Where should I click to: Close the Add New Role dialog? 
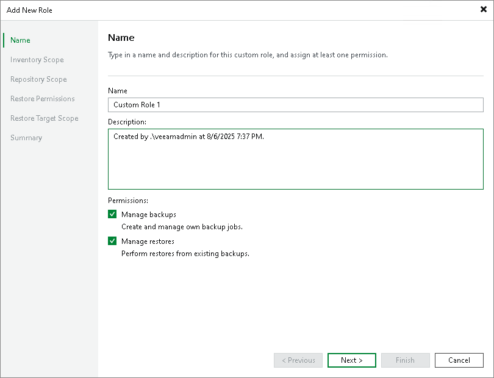point(483,10)
